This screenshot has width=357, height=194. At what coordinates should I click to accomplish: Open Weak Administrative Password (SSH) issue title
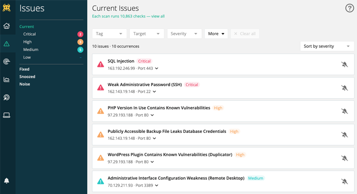point(145,85)
